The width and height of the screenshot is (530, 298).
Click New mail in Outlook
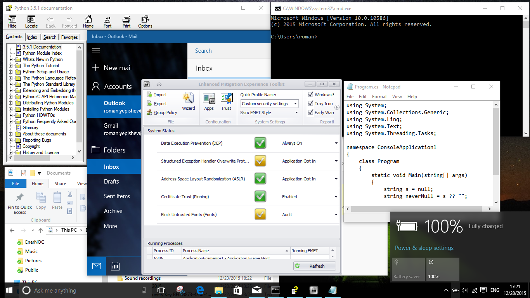point(113,68)
